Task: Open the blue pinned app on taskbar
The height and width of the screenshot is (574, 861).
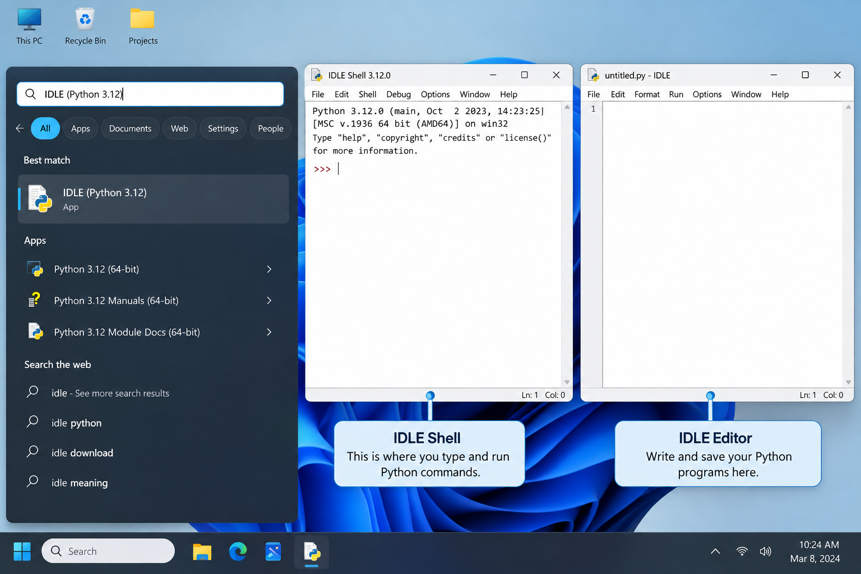Action: 274,552
